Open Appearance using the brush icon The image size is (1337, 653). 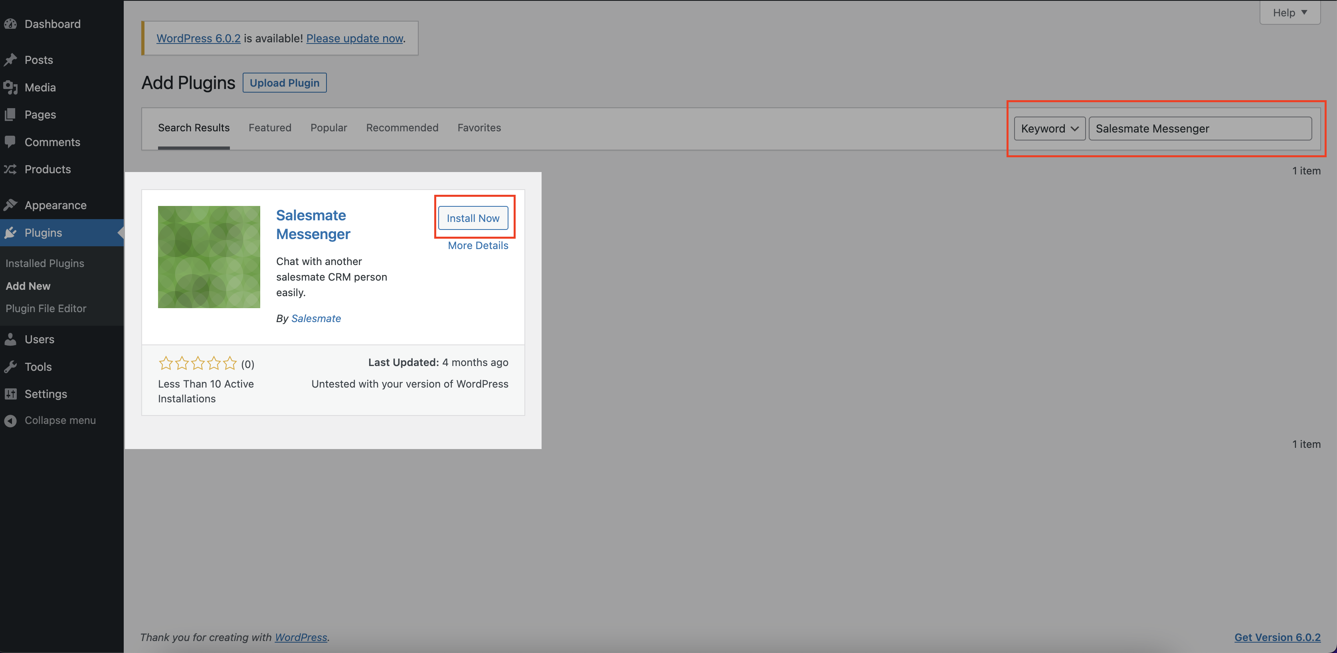click(x=12, y=204)
